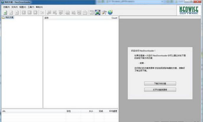Click the grayed-out stop square toolbar icon

click(x=35, y=12)
